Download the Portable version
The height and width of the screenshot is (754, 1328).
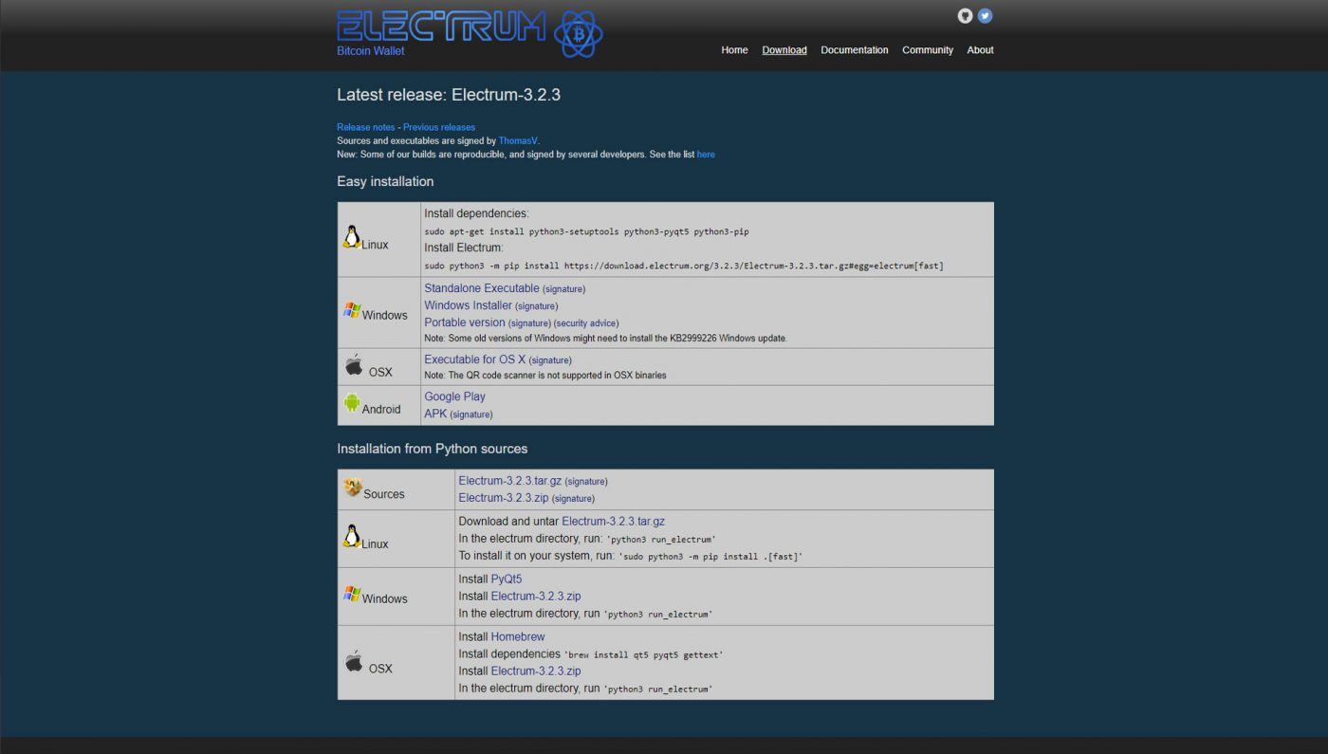coord(465,322)
